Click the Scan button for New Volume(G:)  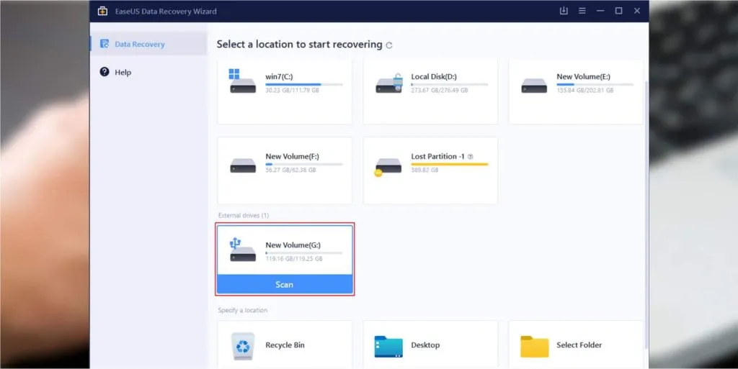click(284, 285)
